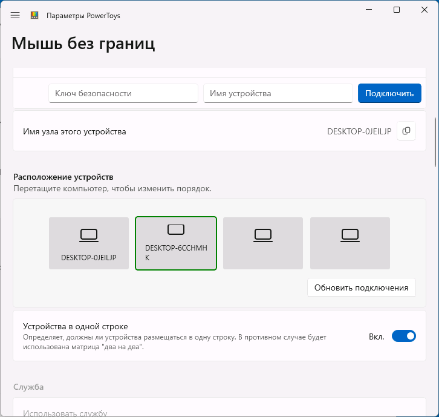Select the DESKTOP-0JEILJP device tile

pyautogui.click(x=89, y=243)
